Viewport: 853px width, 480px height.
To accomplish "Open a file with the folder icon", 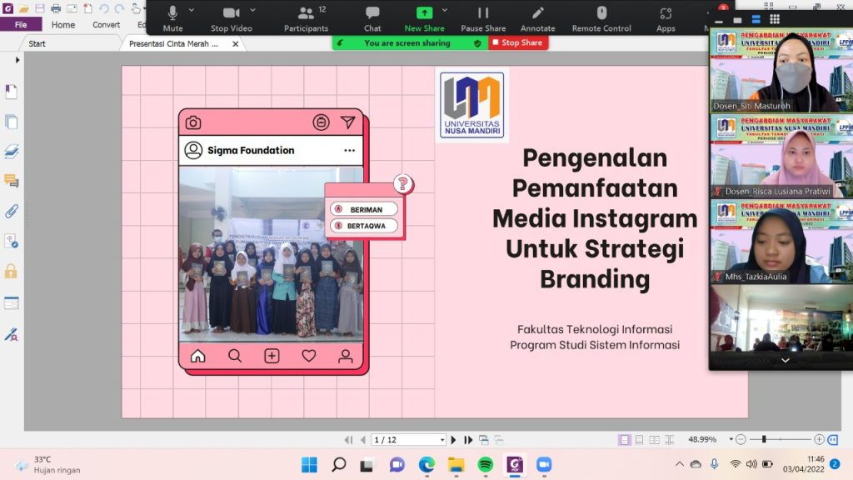I will (23, 8).
